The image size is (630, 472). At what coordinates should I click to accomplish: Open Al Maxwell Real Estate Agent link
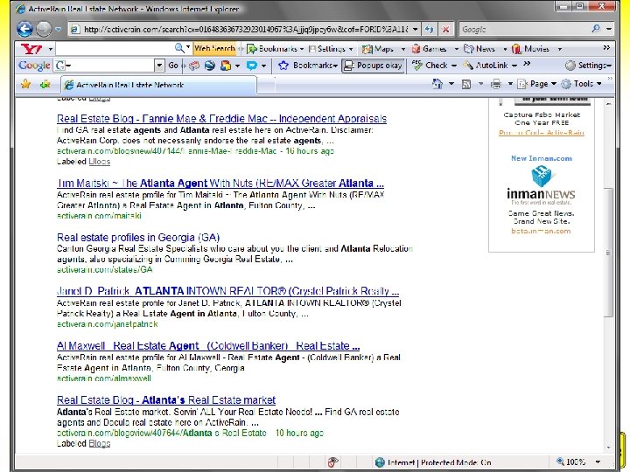[208, 346]
